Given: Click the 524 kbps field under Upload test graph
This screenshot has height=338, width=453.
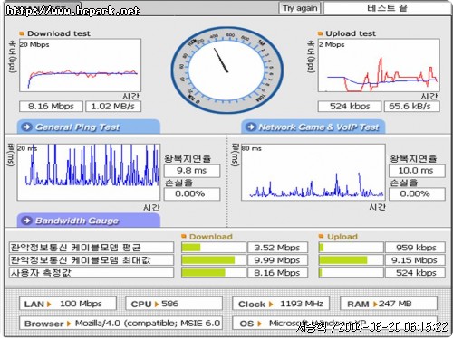Looking at the screenshot, I should pos(350,107).
